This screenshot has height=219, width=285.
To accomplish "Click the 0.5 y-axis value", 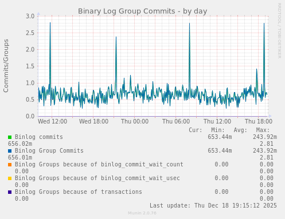I will (30, 99).
